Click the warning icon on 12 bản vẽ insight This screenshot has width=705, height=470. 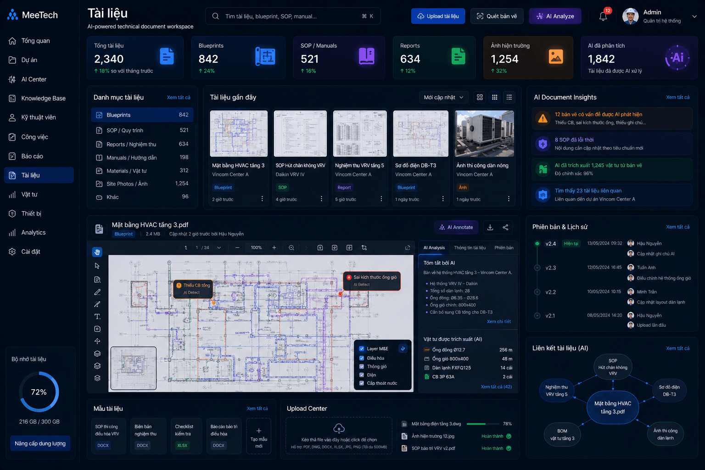coord(543,118)
